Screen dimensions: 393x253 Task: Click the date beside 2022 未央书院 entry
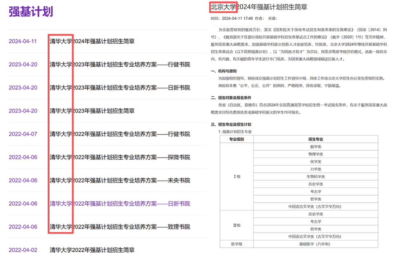pos(23,180)
